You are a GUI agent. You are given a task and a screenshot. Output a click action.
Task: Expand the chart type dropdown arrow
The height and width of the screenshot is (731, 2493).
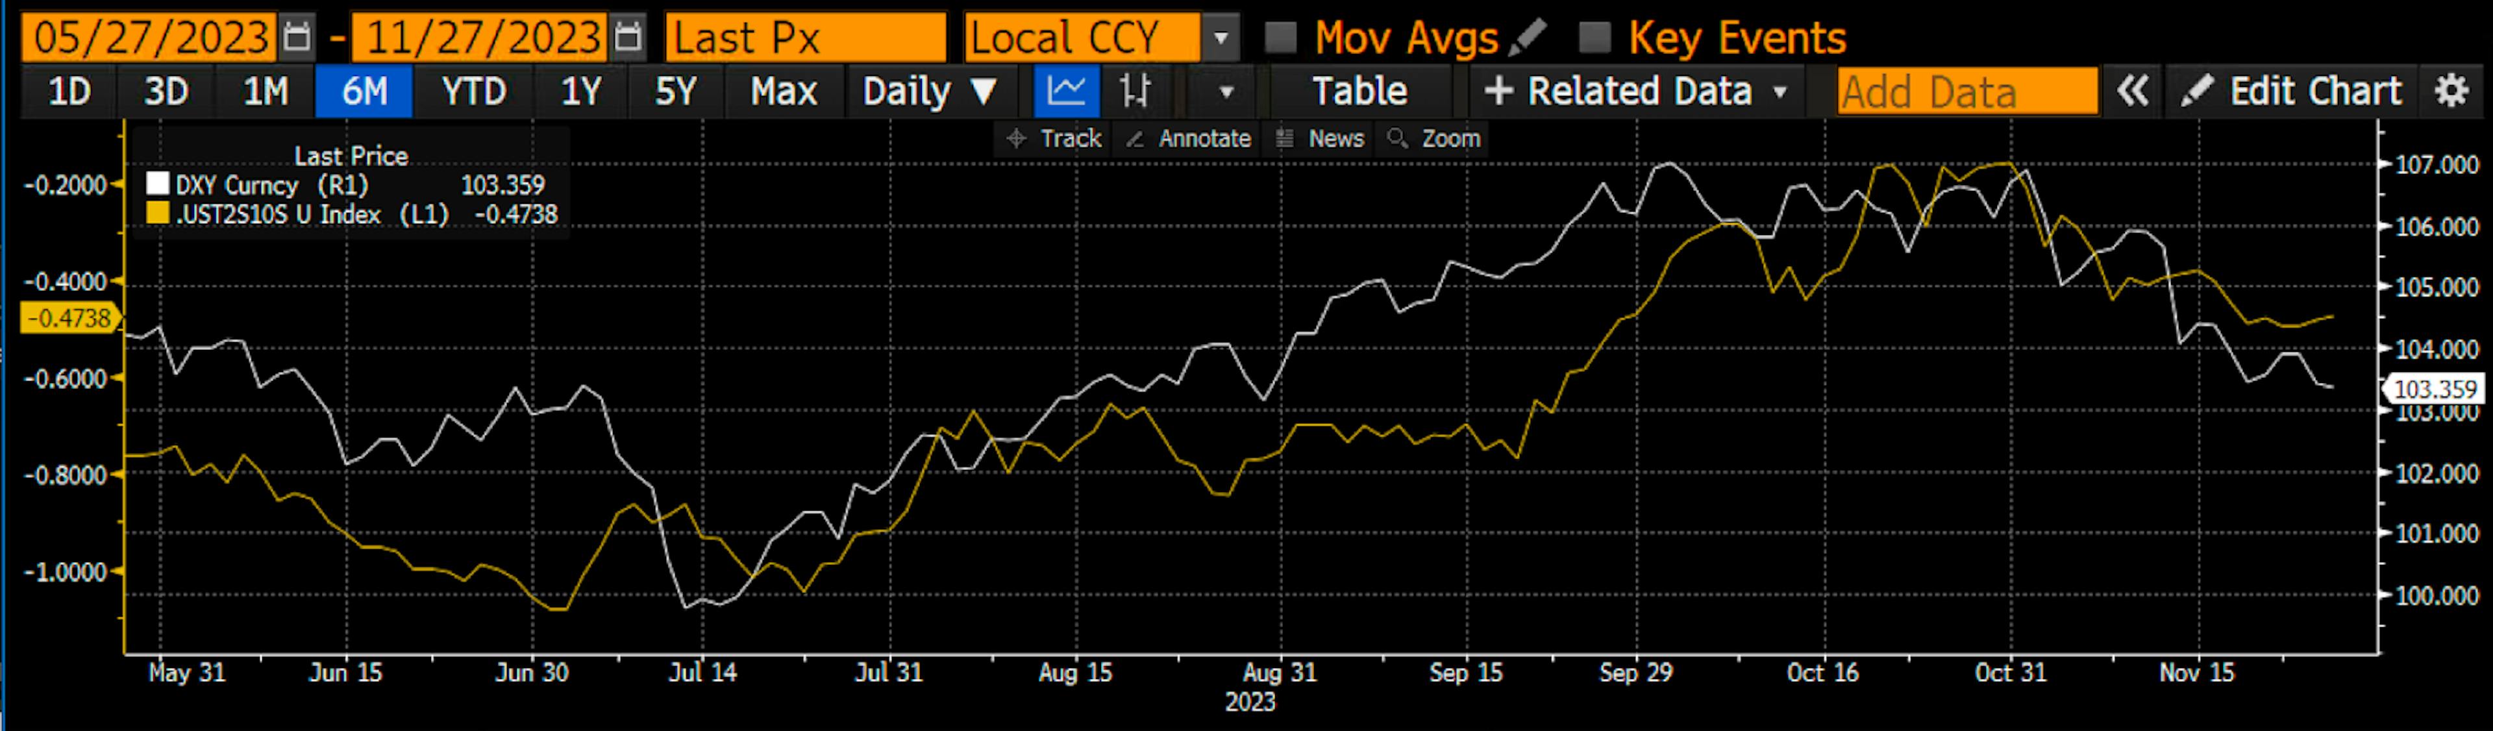pyautogui.click(x=1226, y=92)
